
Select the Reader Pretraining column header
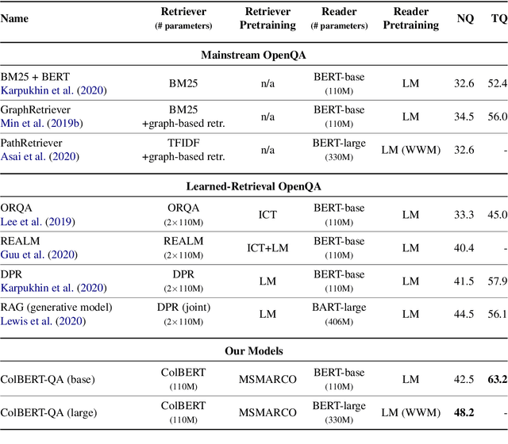tap(410, 18)
